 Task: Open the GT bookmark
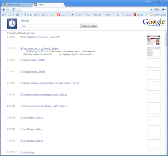(x=52, y=15)
